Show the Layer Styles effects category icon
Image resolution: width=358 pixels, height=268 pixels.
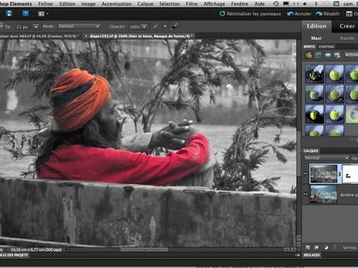coord(318,55)
